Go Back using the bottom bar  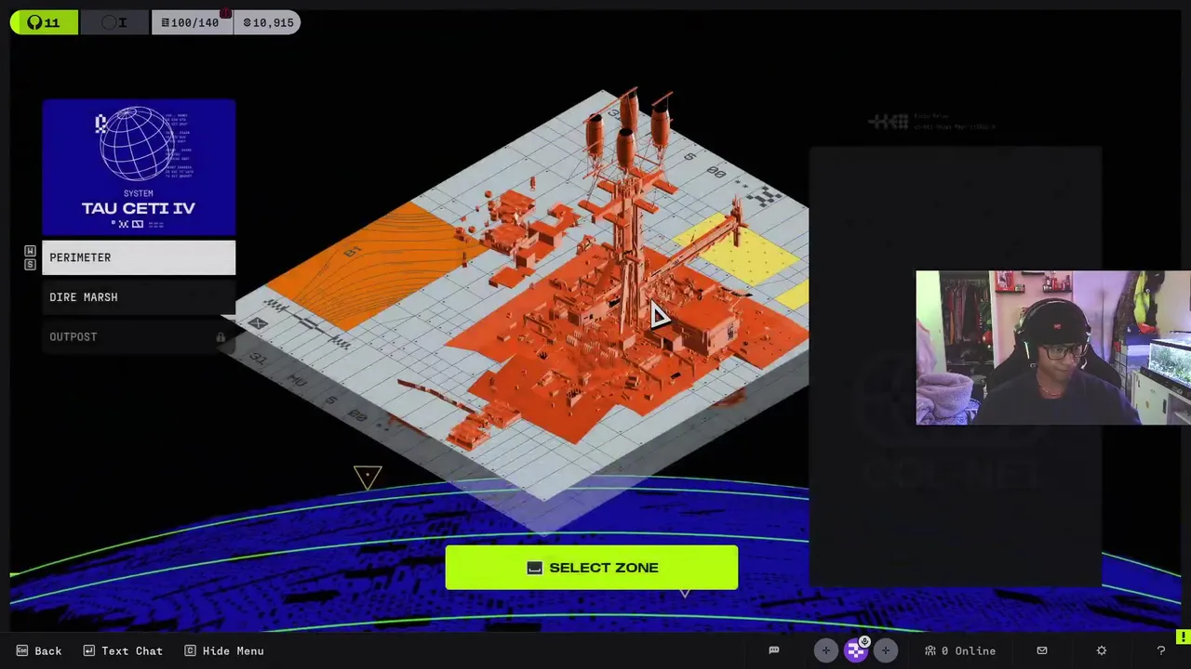pos(38,650)
